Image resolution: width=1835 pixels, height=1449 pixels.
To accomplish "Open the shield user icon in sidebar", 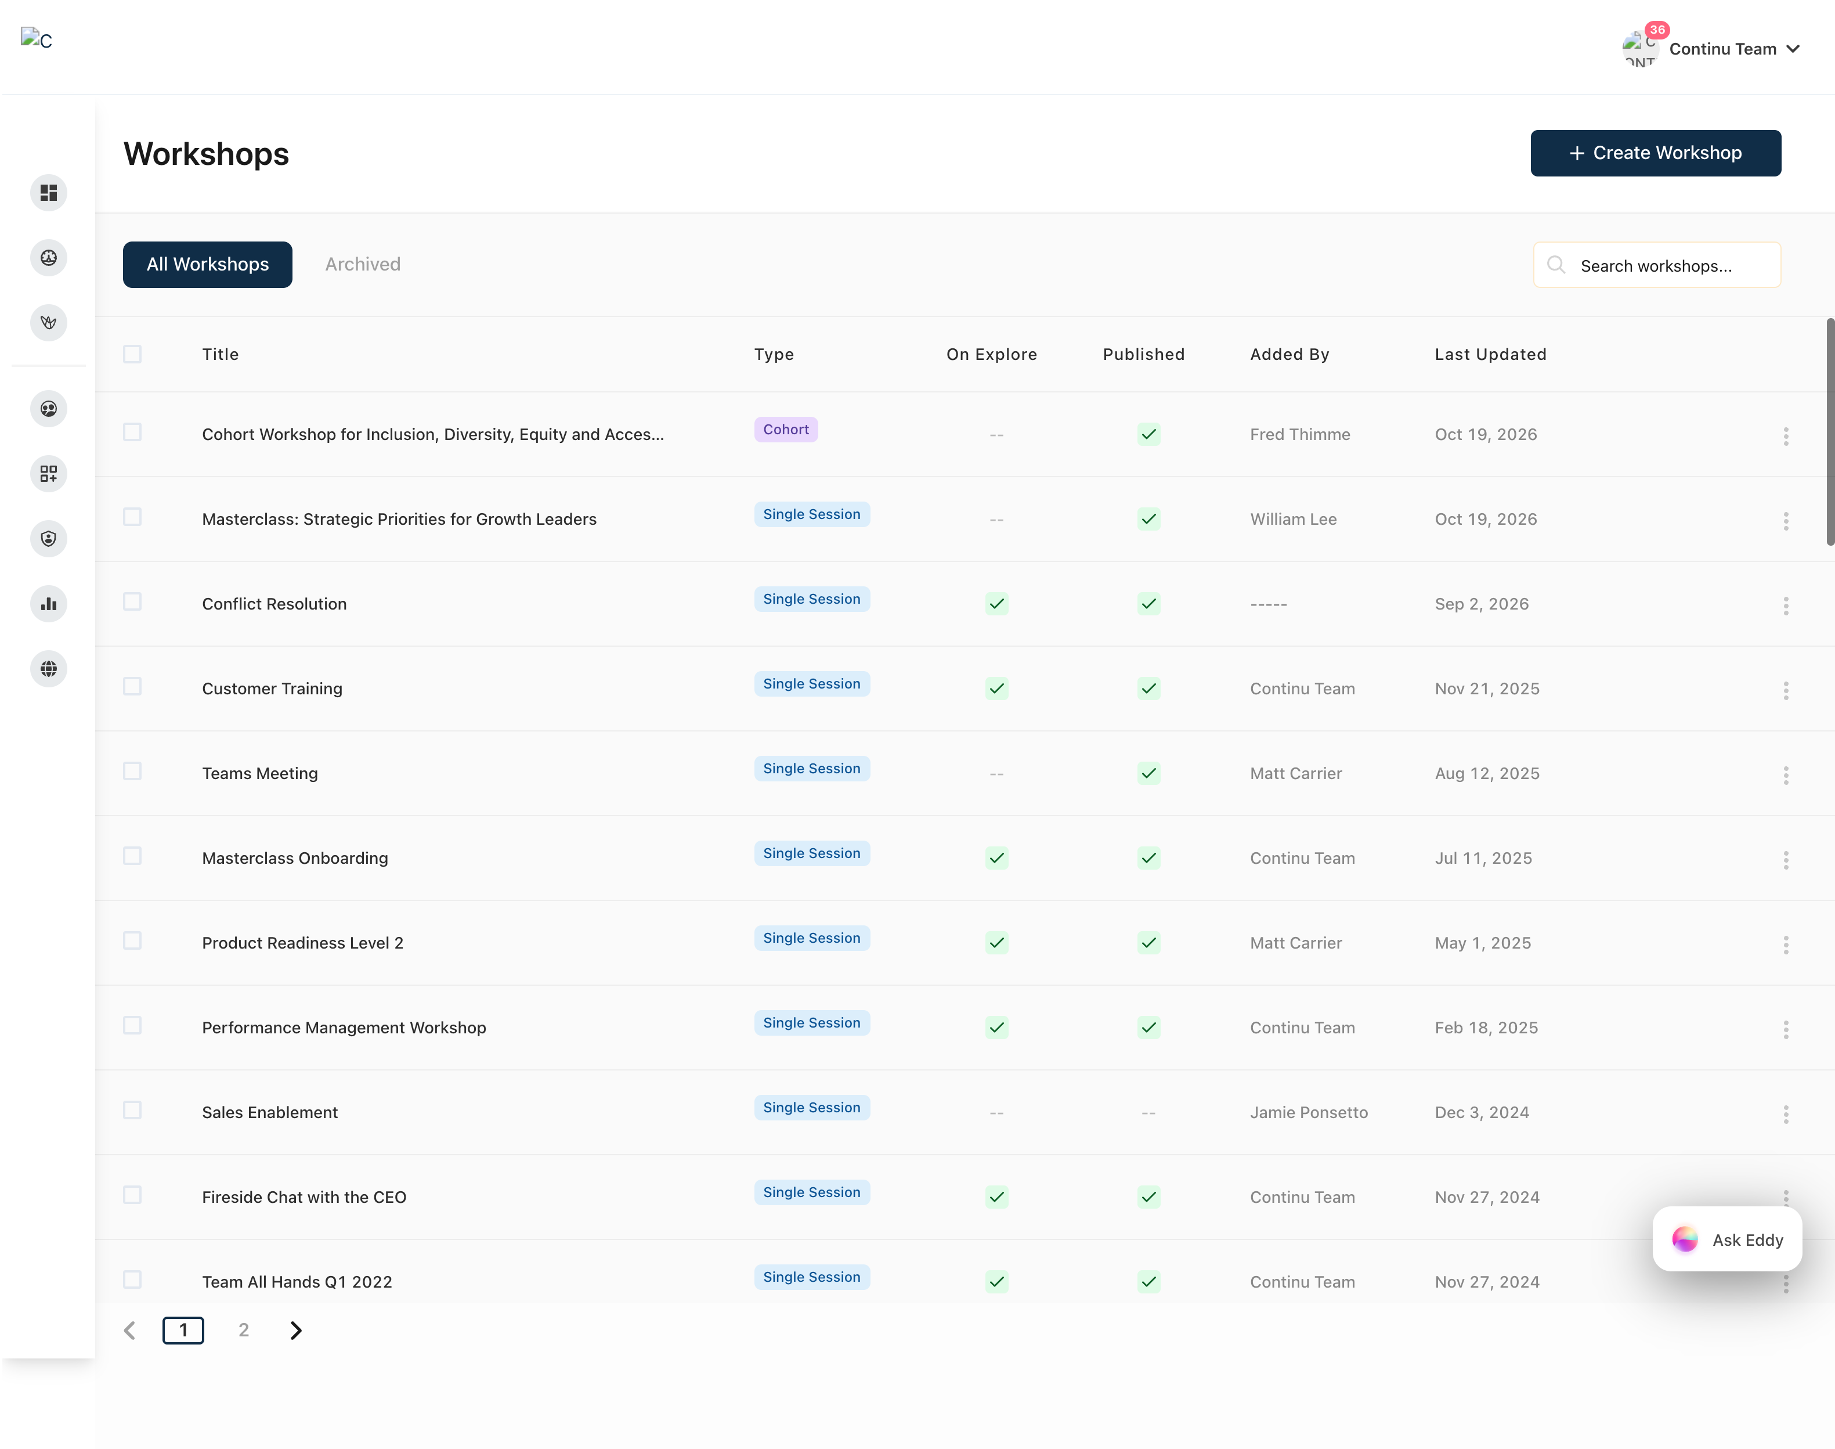I will click(48, 539).
